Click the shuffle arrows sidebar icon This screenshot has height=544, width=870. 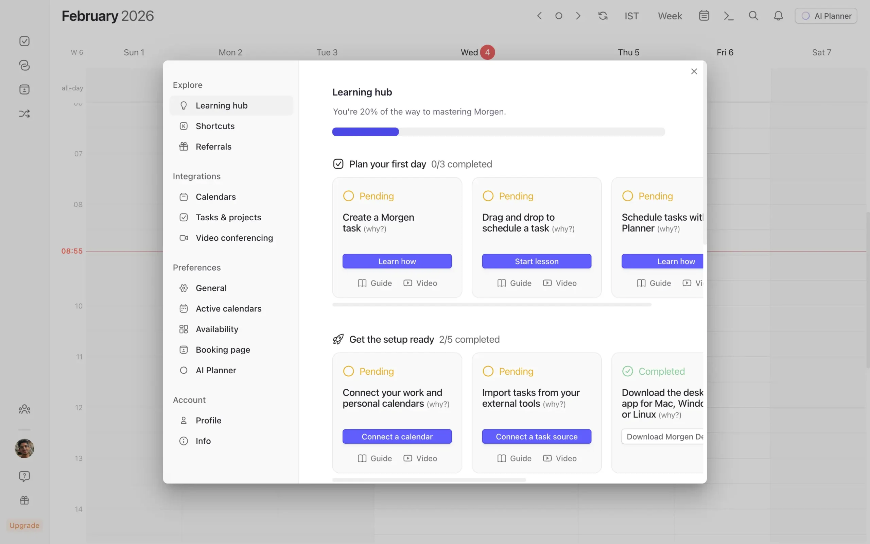24,114
